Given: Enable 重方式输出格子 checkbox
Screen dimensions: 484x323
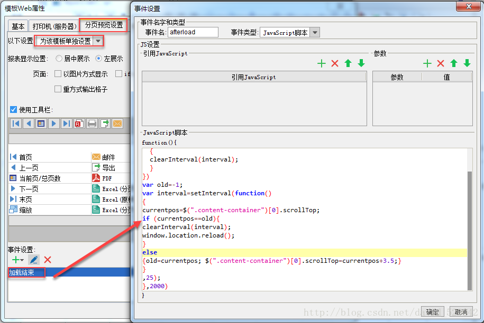Looking at the screenshot, I should tap(58, 89).
